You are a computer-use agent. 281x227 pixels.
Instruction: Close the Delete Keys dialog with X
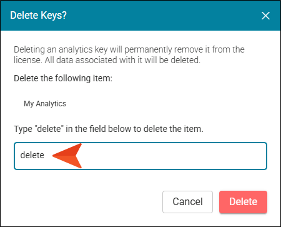(265, 16)
